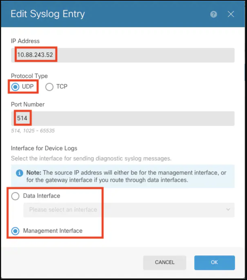Click the help question mark icon

pyautogui.click(x=213, y=15)
